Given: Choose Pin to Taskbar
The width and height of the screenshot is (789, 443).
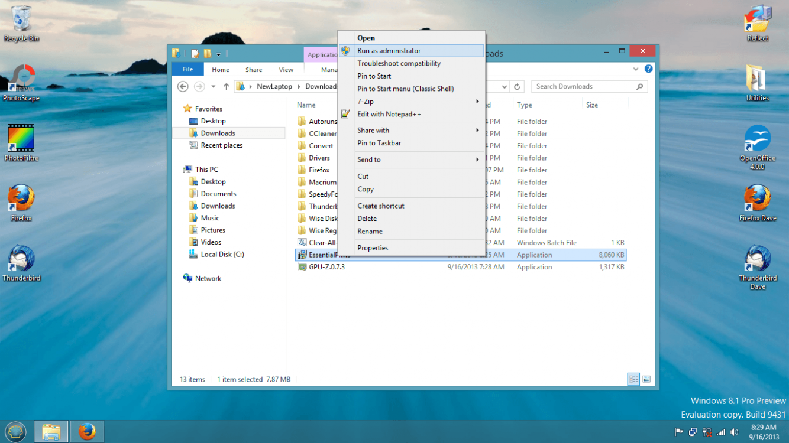Looking at the screenshot, I should point(411,143).
